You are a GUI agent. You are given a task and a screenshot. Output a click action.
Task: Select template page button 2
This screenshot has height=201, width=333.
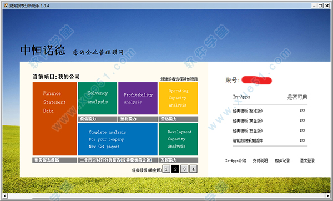(x=175, y=169)
